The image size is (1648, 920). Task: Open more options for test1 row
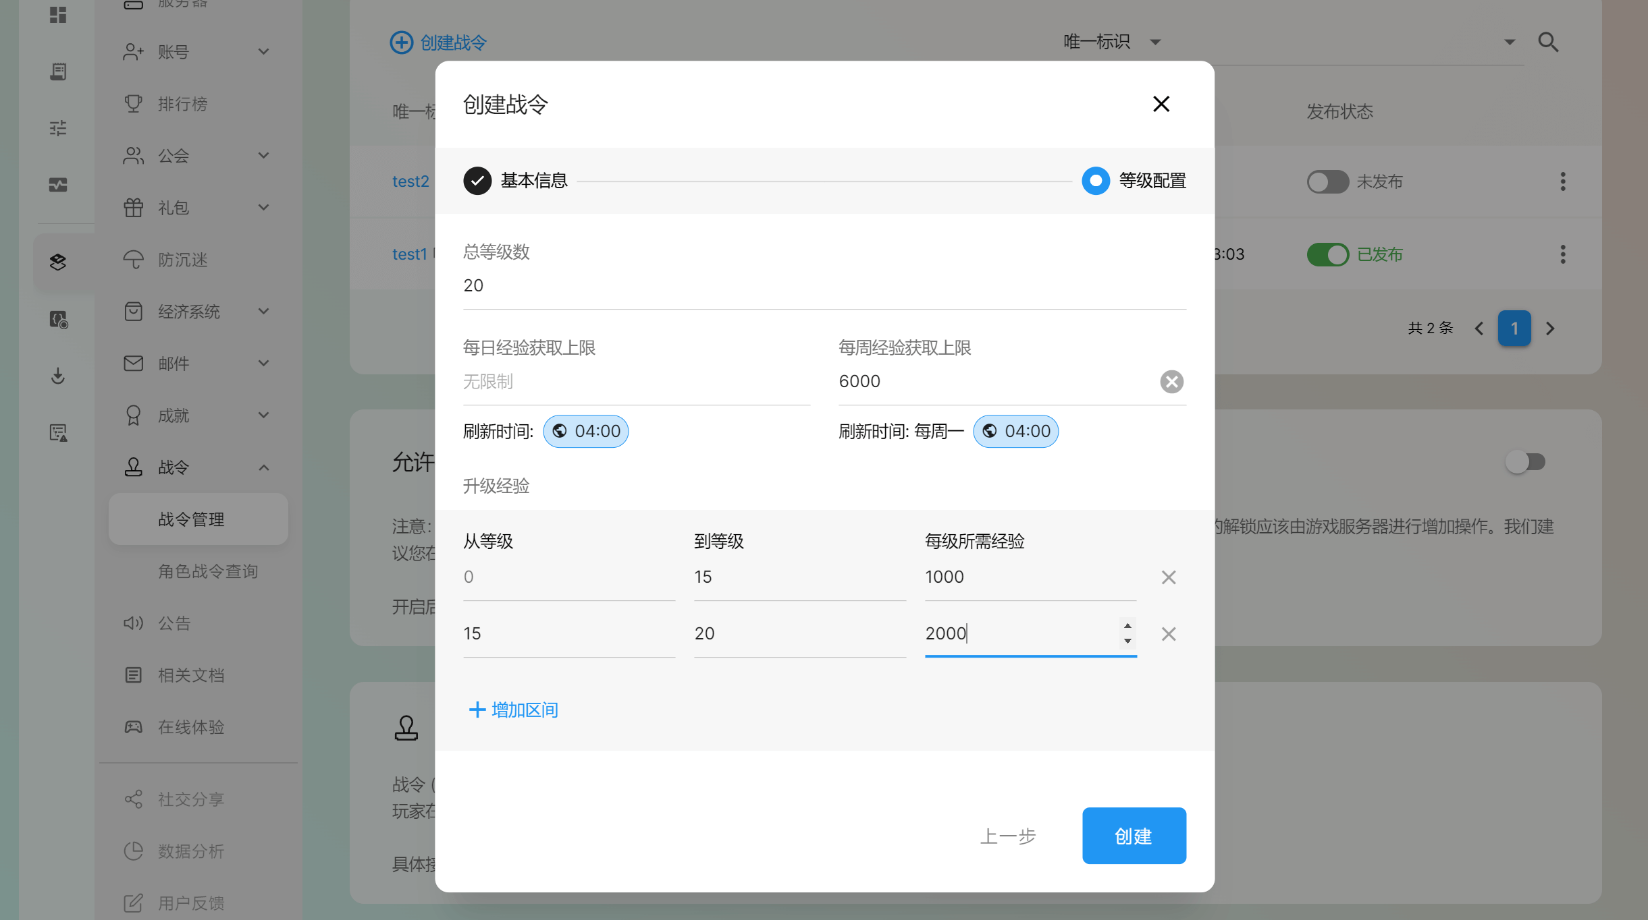(1562, 254)
